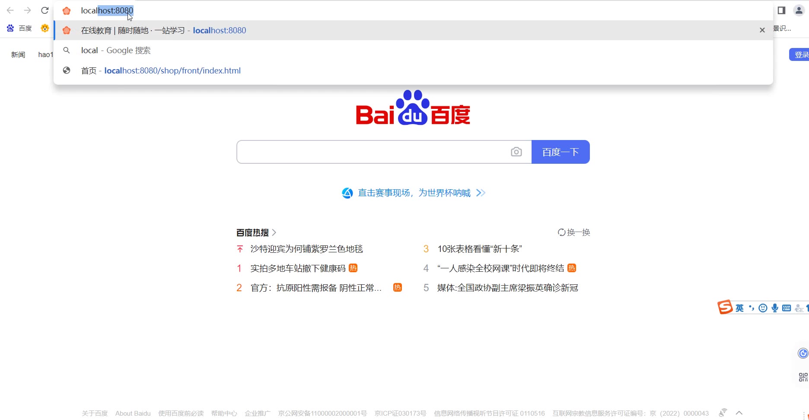Go back with the browser back arrow

pyautogui.click(x=10, y=10)
